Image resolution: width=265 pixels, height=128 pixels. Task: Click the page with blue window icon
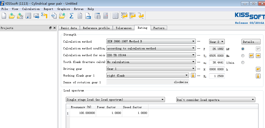(88, 16)
